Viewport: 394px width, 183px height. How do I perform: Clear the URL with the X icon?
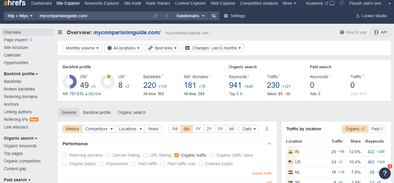click(x=167, y=16)
